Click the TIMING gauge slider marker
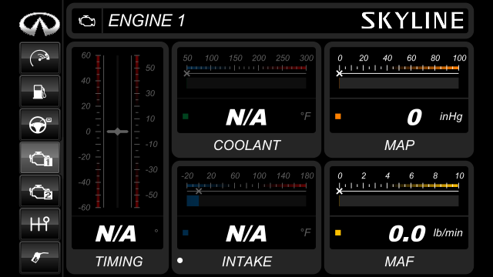This screenshot has height=277, width=493. [x=118, y=132]
